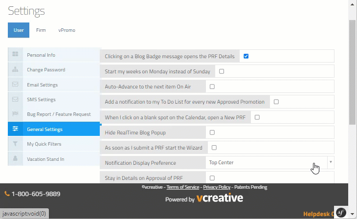Open the Symfony debug toolbar icon

click(x=341, y=213)
